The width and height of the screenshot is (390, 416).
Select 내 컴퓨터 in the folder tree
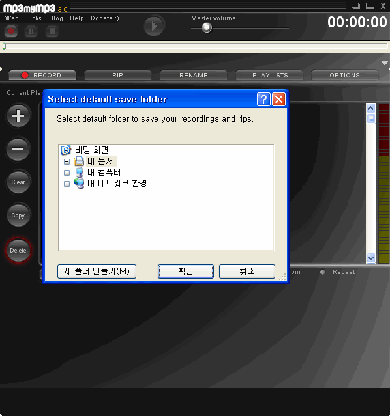(x=104, y=173)
